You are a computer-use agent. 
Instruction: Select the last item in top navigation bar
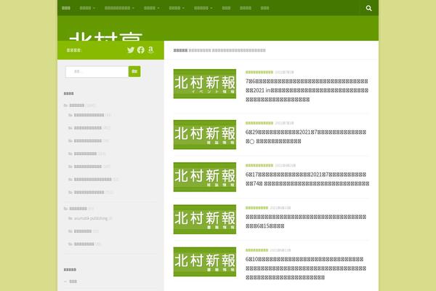point(265,8)
